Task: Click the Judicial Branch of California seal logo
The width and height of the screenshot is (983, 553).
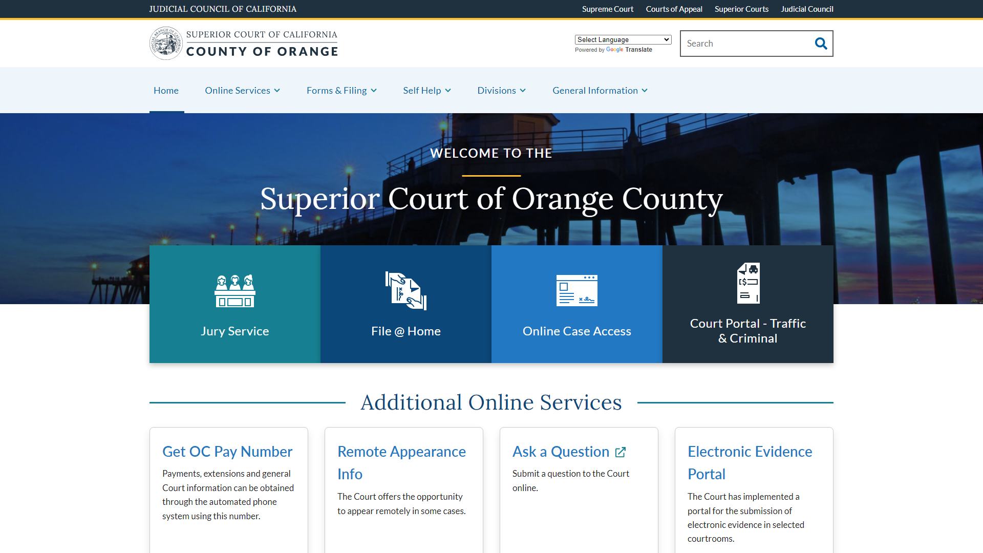Action: point(166,44)
